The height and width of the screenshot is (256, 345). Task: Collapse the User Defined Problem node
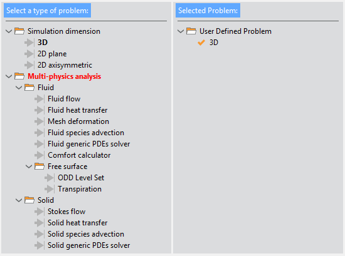pyautogui.click(x=181, y=31)
